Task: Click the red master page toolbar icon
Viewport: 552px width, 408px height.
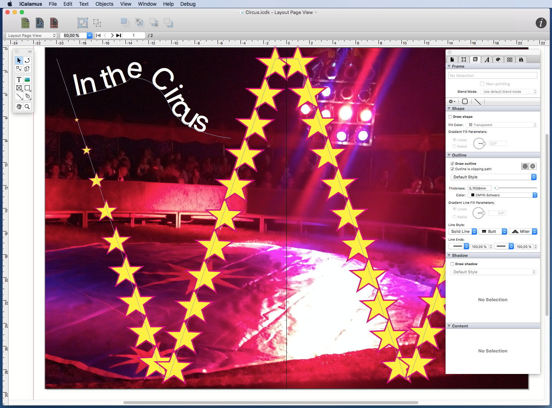Action: [54, 23]
